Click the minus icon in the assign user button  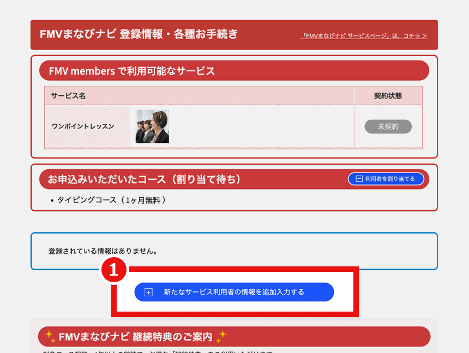click(x=359, y=179)
